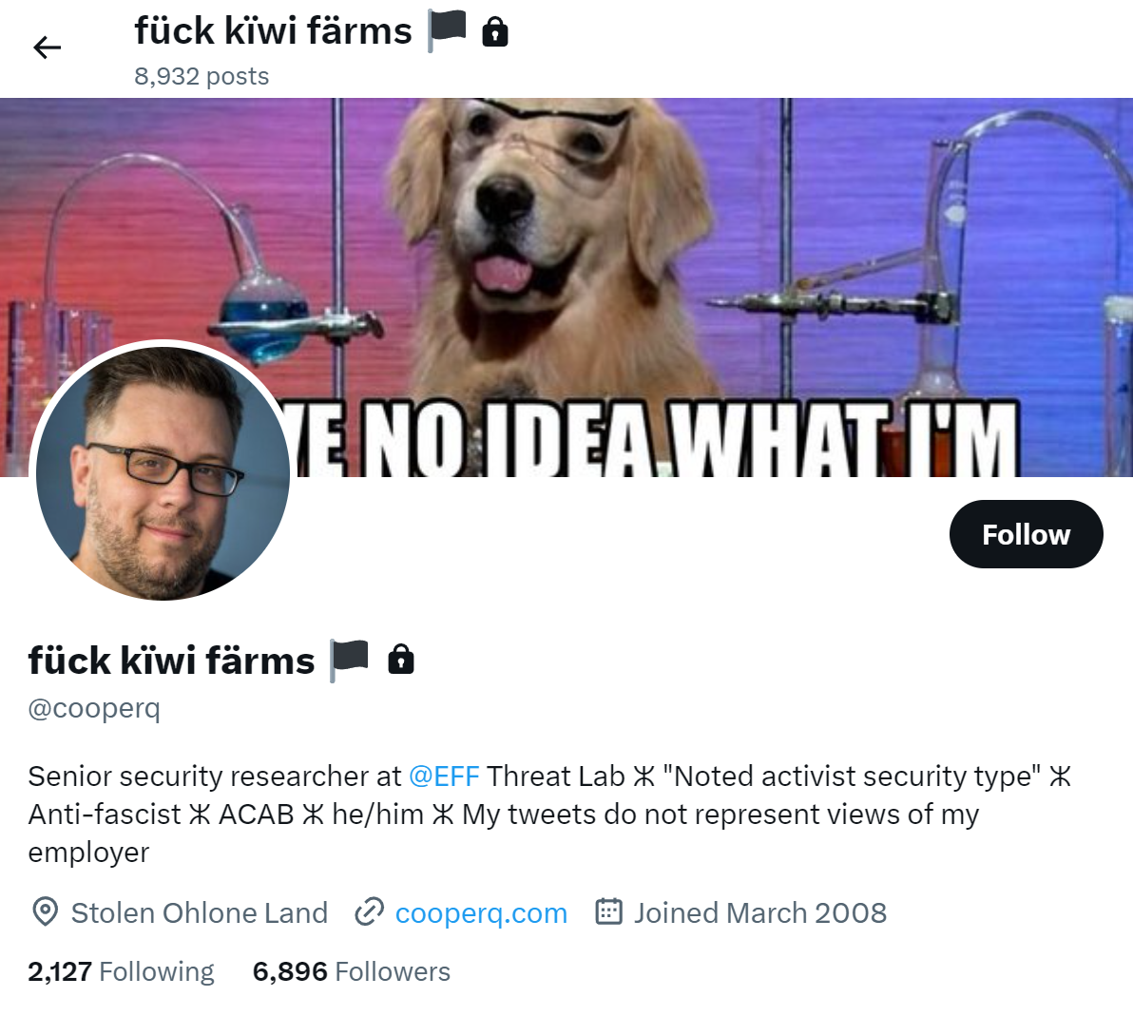The height and width of the screenshot is (1016, 1133).
Task: View the 6,896 Followers list
Action: (351, 971)
